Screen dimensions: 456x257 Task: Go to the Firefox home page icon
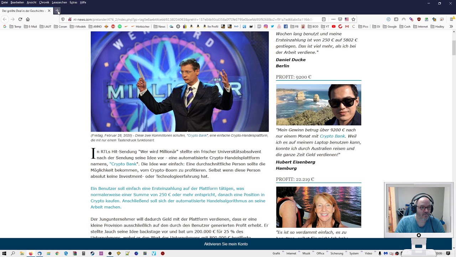(28, 19)
